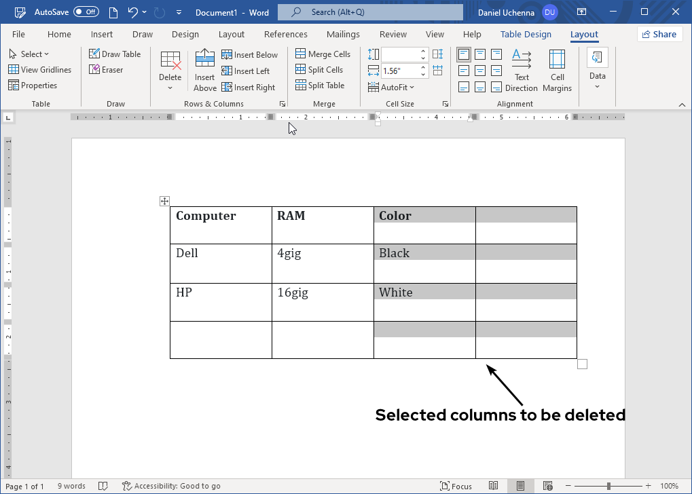Open Text Direction option
The width and height of the screenshot is (692, 494).
point(522,70)
